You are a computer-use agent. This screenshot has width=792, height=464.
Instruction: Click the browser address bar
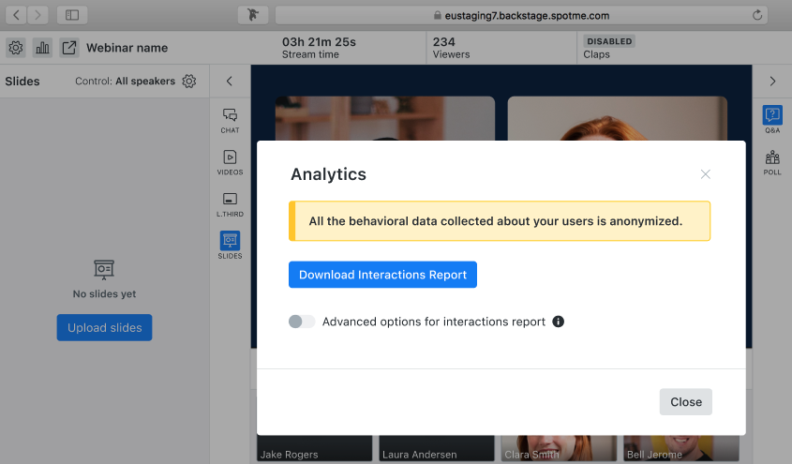coord(521,15)
